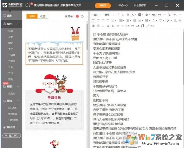The height and width of the screenshot is (148, 184).
Task: Open the search and replace magnifier
Action: (x=175, y=21)
